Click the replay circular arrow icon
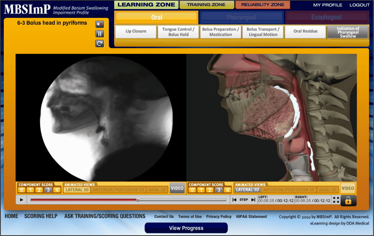The image size is (374, 236). click(100, 44)
